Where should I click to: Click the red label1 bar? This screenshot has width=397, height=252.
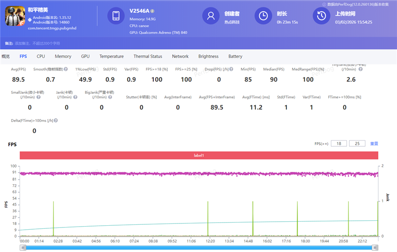tap(198, 155)
